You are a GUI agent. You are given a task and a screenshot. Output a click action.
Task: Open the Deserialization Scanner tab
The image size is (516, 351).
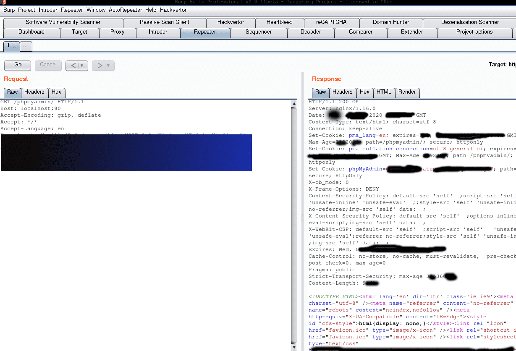[x=470, y=22]
